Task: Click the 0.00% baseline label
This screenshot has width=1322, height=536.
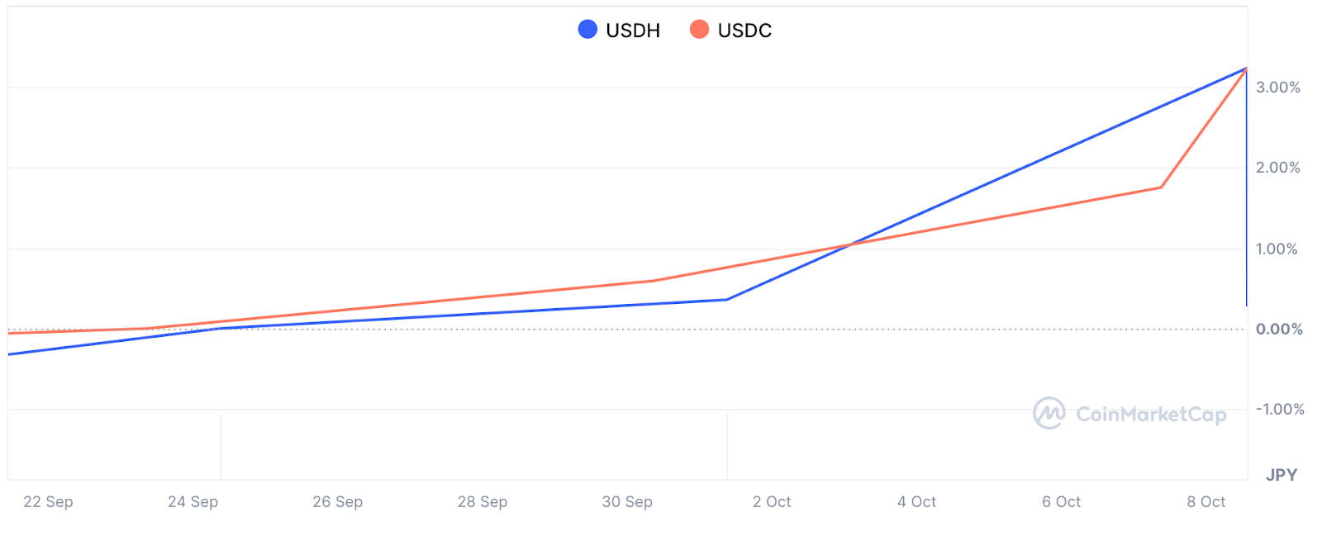Action: coord(1279,330)
